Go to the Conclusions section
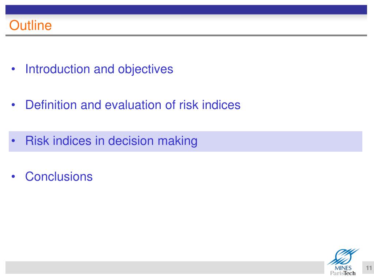374x280 pixels. [59, 177]
